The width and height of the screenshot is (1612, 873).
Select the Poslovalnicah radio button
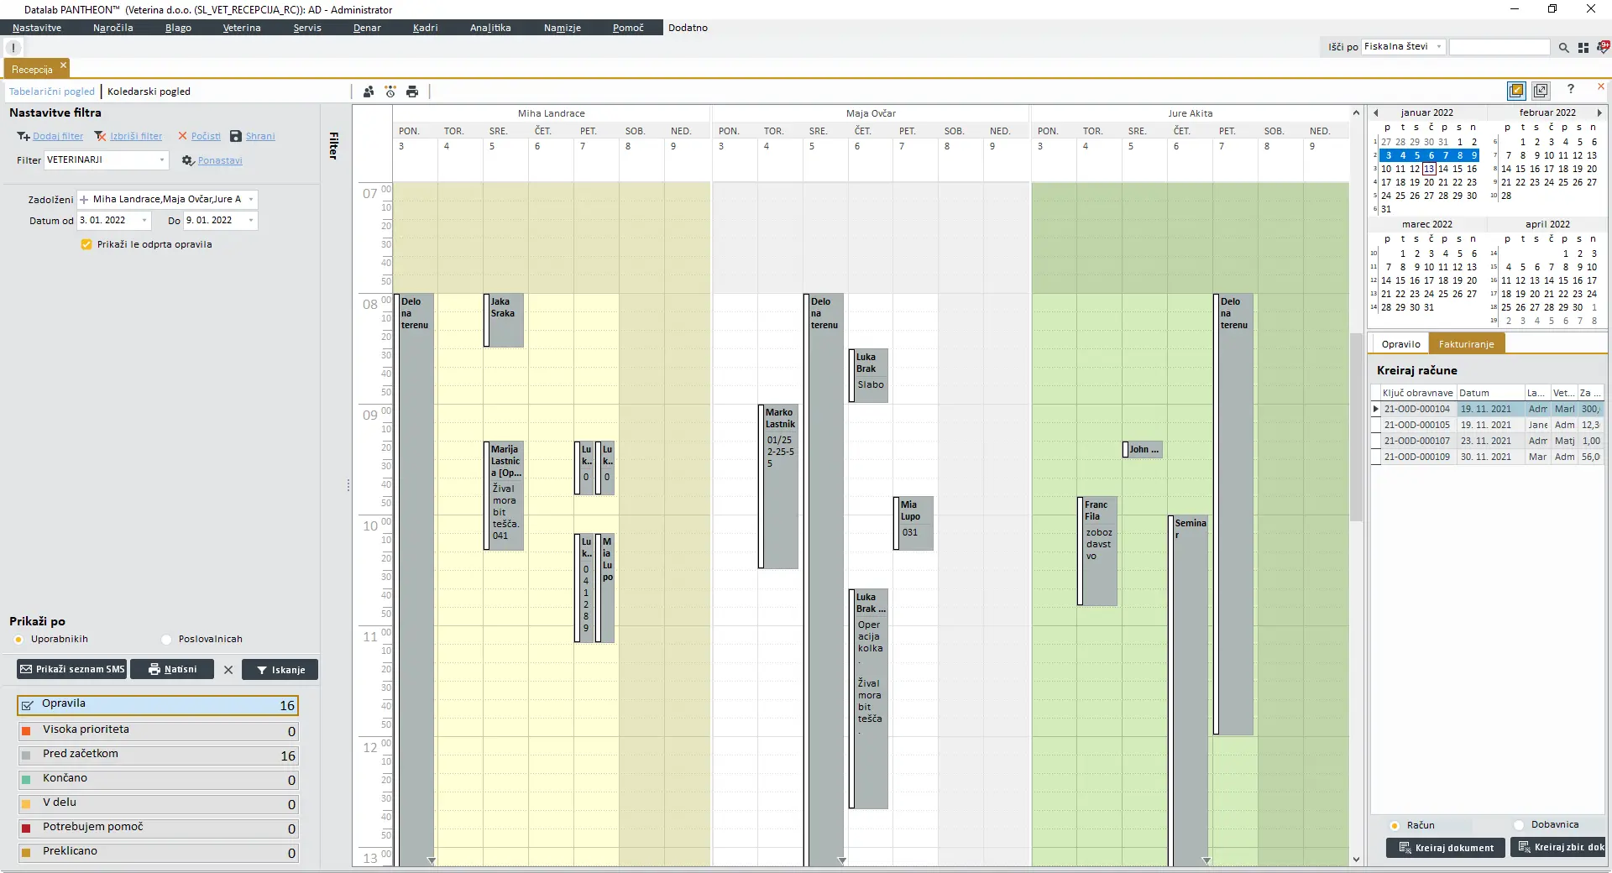[166, 640]
